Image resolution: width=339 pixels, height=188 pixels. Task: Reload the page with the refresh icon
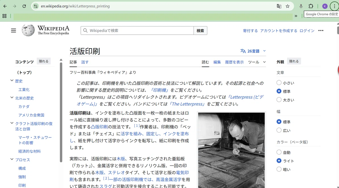click(24, 6)
